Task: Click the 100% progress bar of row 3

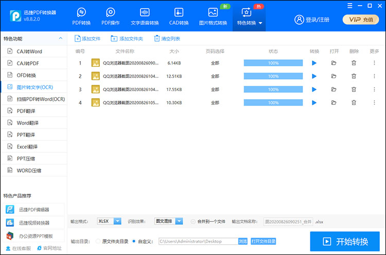Action: coord(273,89)
